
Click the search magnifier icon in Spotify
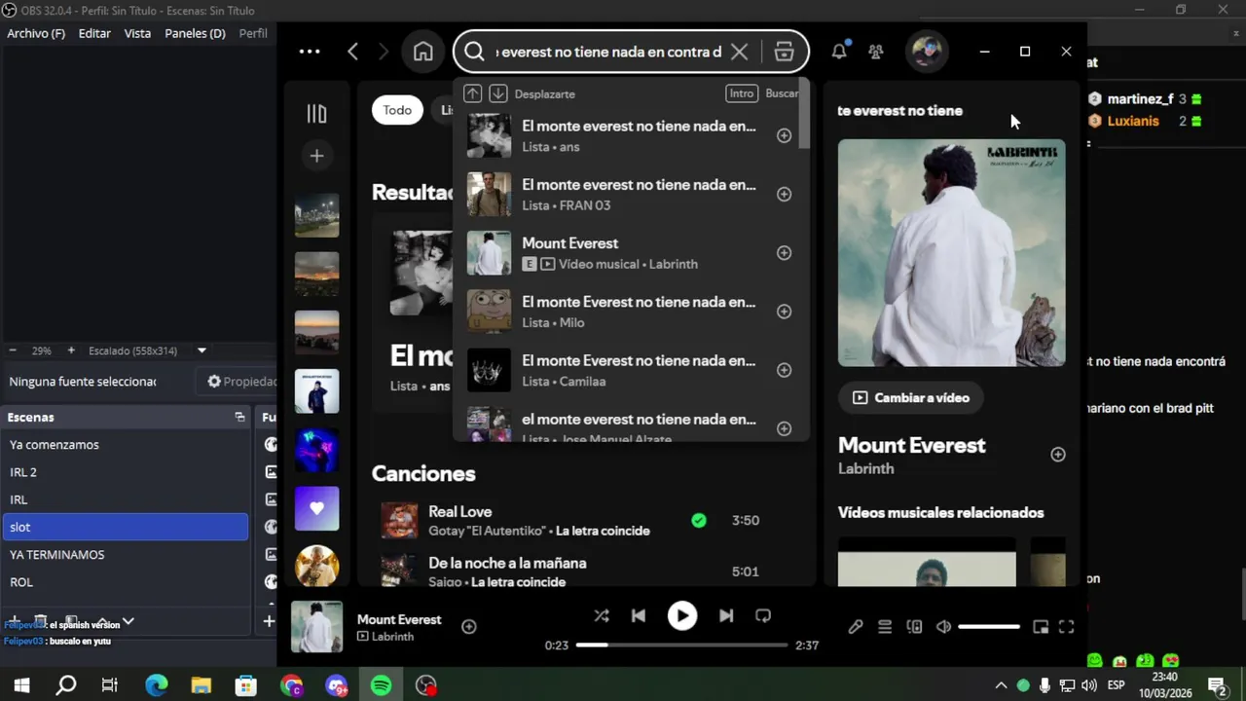click(x=474, y=52)
